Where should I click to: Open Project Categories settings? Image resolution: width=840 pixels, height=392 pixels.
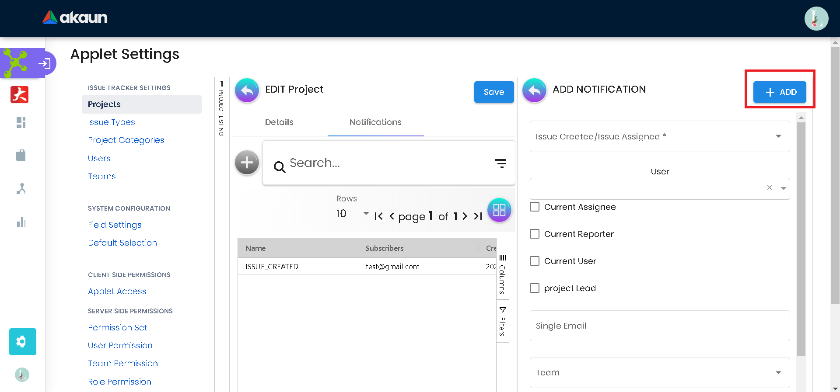126,140
